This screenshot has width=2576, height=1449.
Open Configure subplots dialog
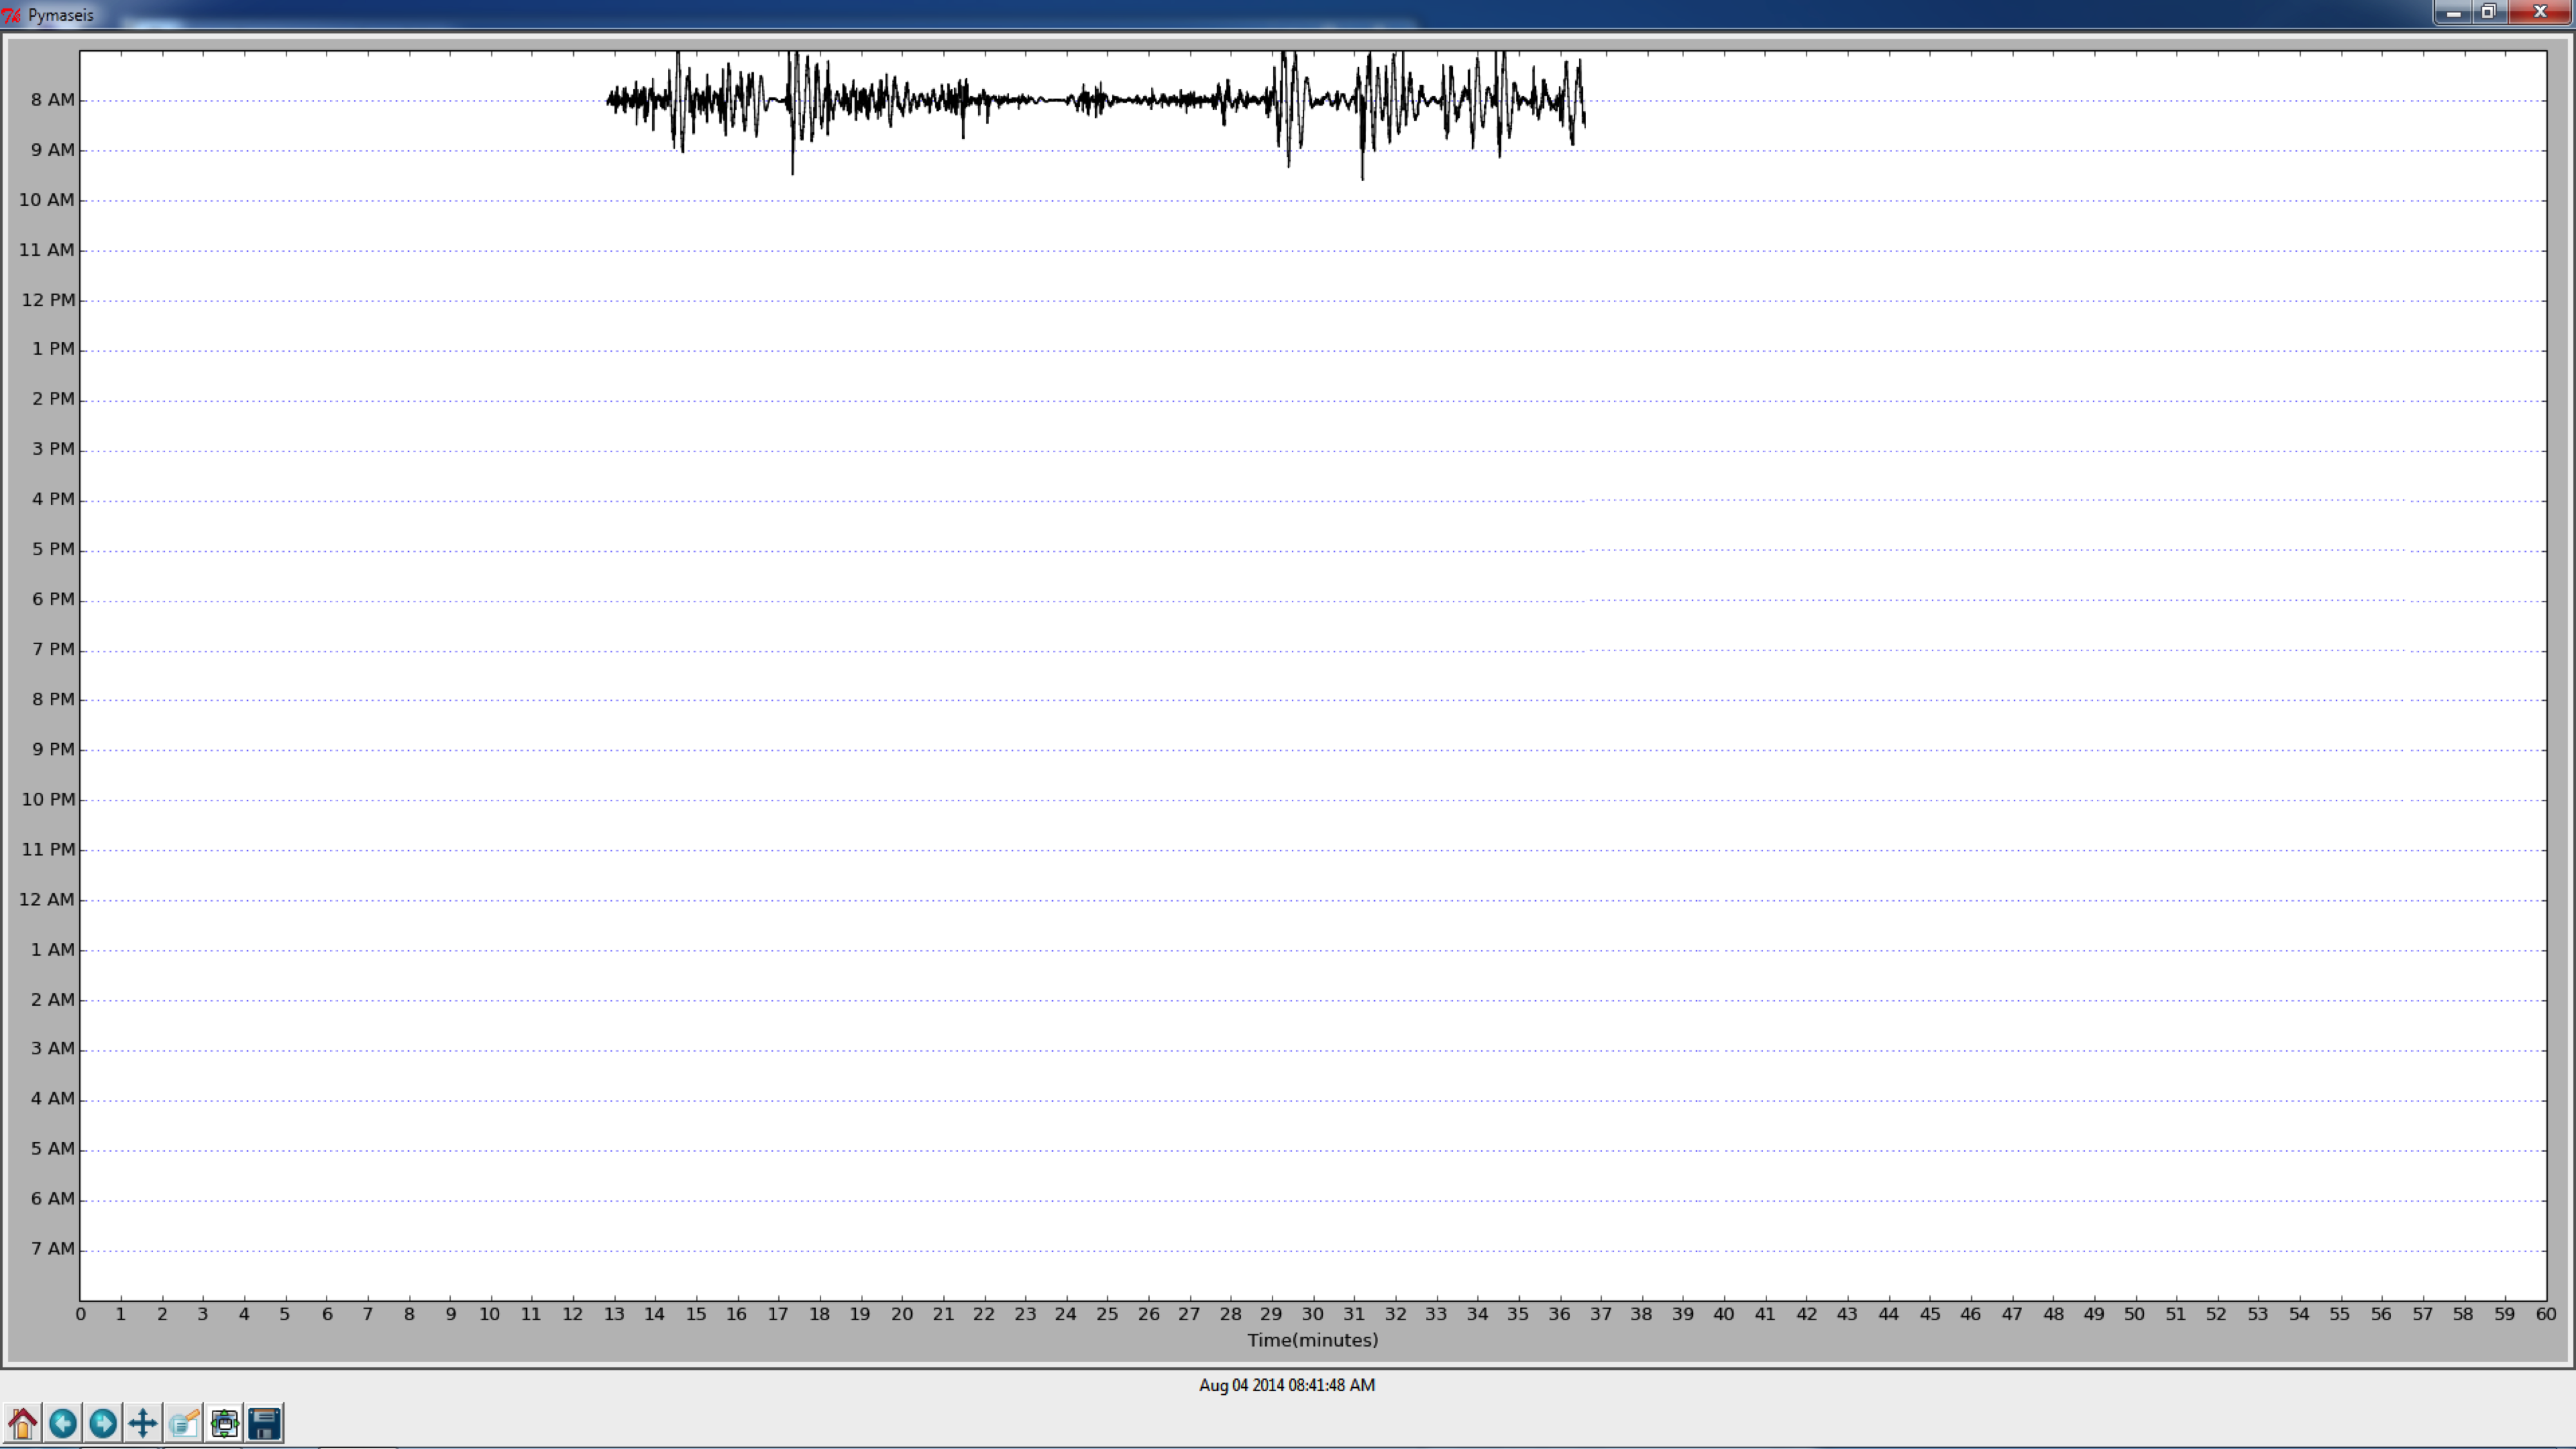[225, 1423]
